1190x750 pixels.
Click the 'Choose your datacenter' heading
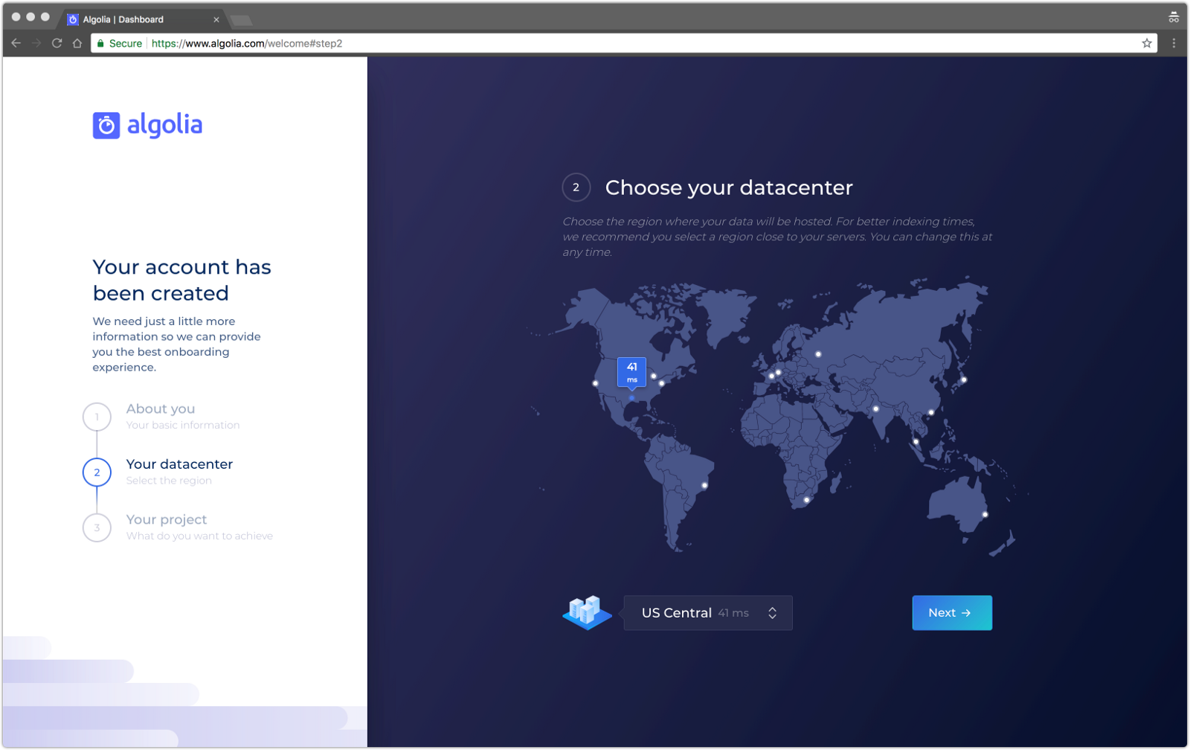coord(729,187)
